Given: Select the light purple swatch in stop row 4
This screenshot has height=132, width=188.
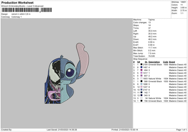Looking at the screenshot, I should pos(142,73).
